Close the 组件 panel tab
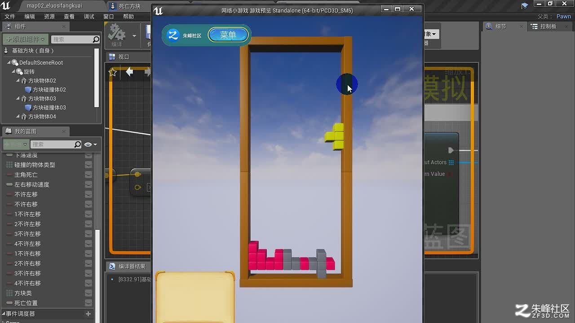The width and height of the screenshot is (575, 323). pyautogui.click(x=64, y=26)
